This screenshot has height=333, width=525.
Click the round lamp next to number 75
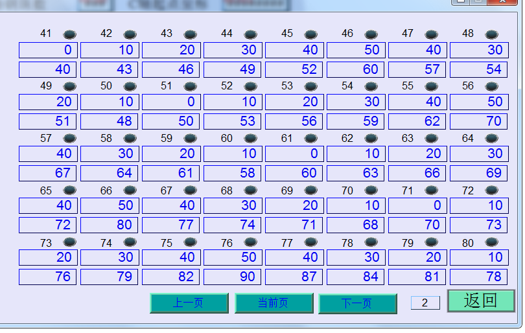point(190,242)
